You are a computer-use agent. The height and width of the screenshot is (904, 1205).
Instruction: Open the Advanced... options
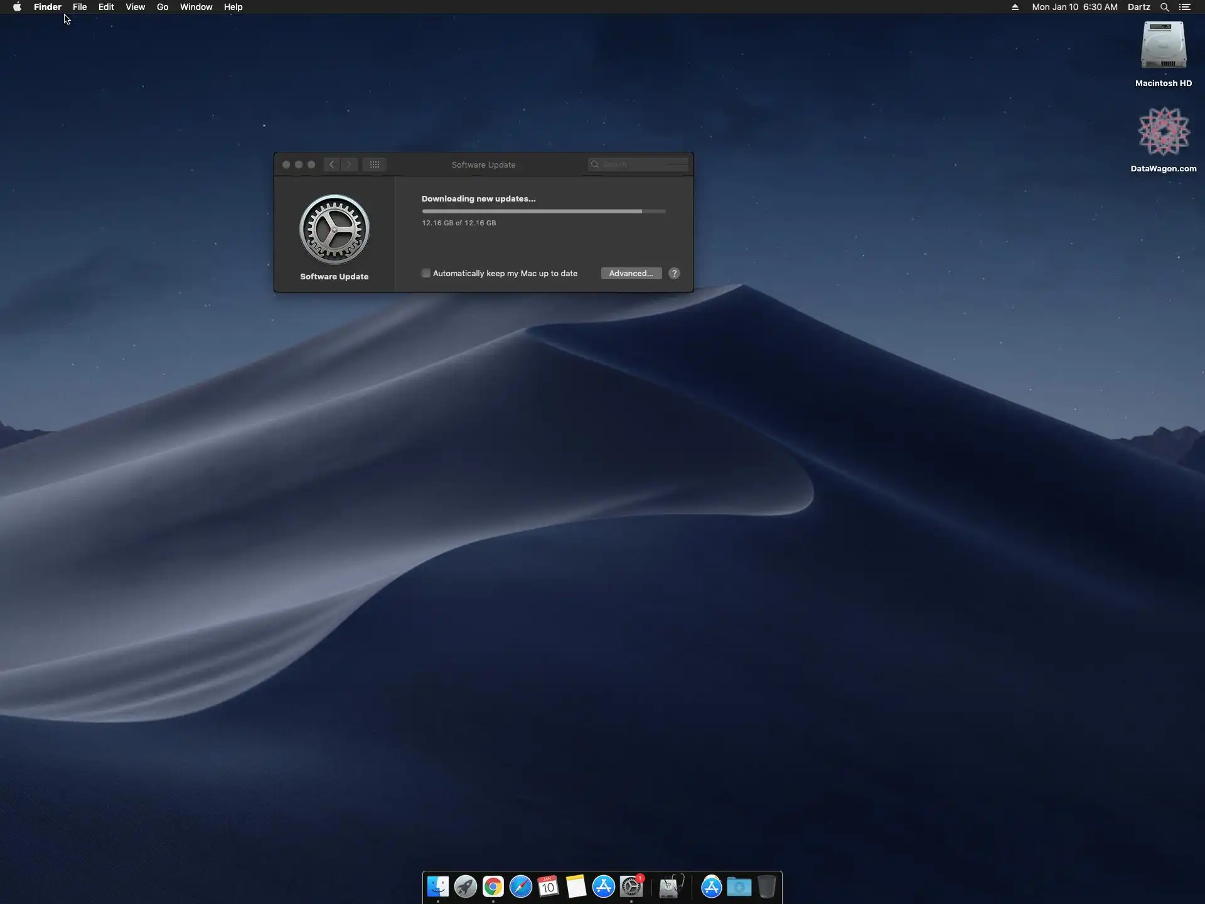point(631,273)
